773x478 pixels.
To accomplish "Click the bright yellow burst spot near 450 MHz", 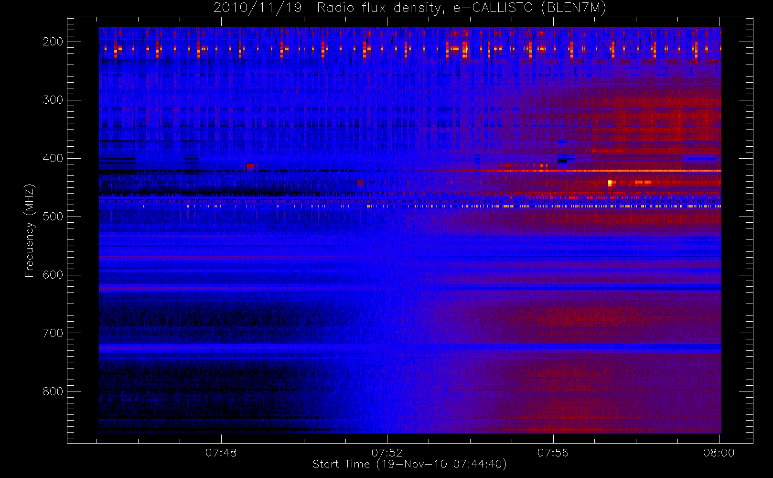I will point(610,182).
